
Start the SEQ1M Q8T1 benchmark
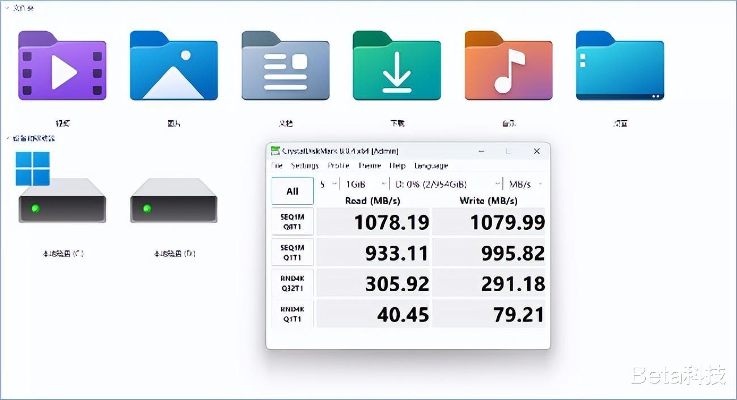[x=292, y=221]
